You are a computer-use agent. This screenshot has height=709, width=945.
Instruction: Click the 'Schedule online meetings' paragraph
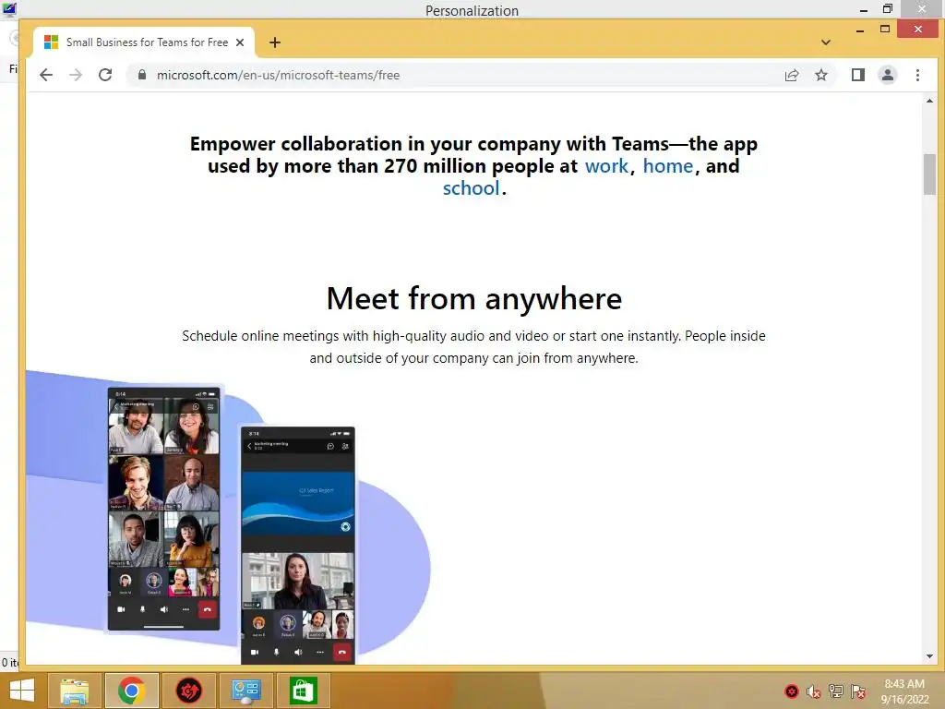(x=473, y=347)
